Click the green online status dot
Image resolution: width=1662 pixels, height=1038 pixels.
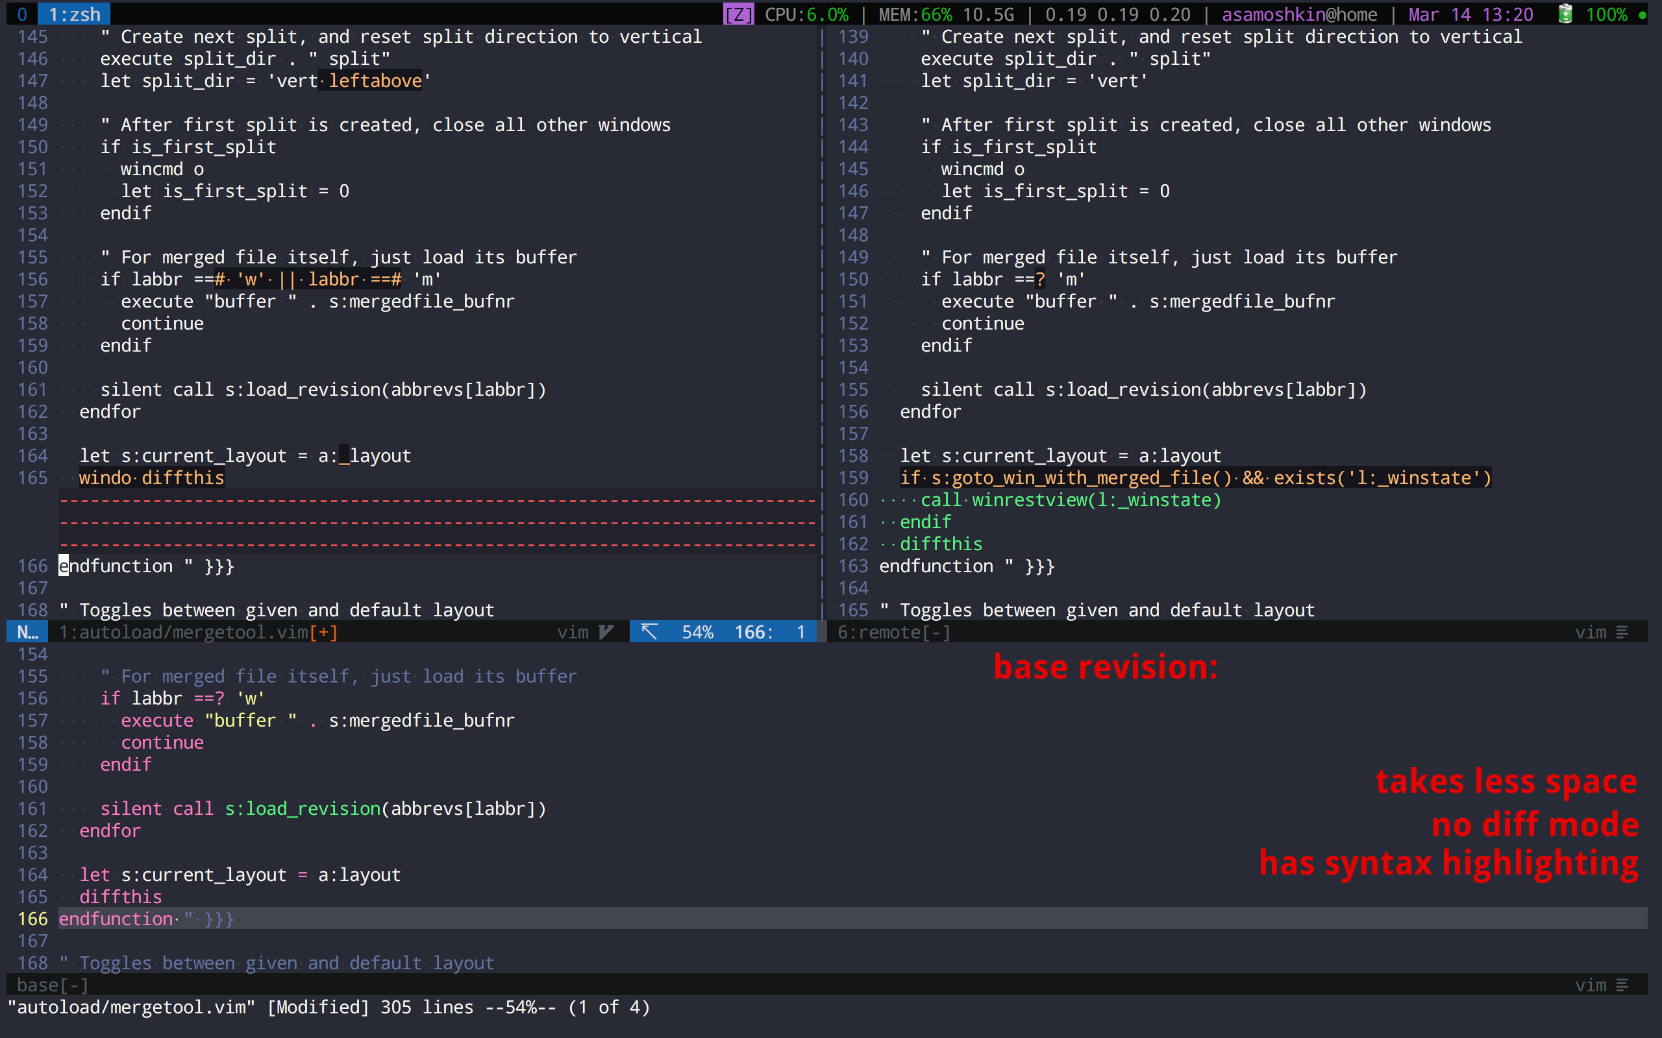point(1642,14)
